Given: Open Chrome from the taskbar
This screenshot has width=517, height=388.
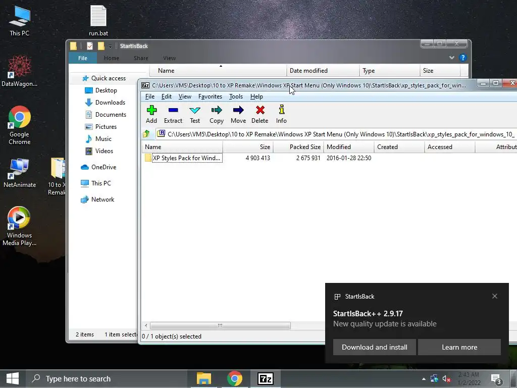Looking at the screenshot, I should click(x=234, y=379).
